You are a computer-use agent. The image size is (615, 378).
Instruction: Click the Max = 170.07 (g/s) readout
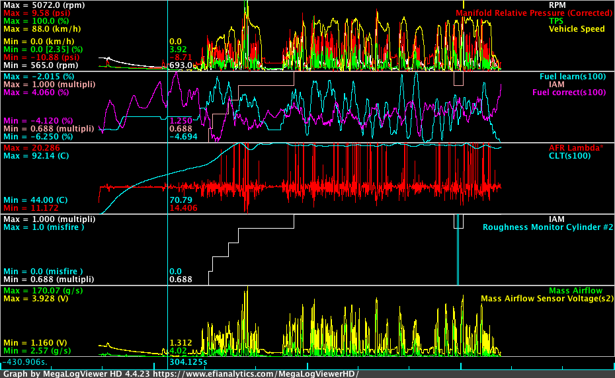coord(43,291)
